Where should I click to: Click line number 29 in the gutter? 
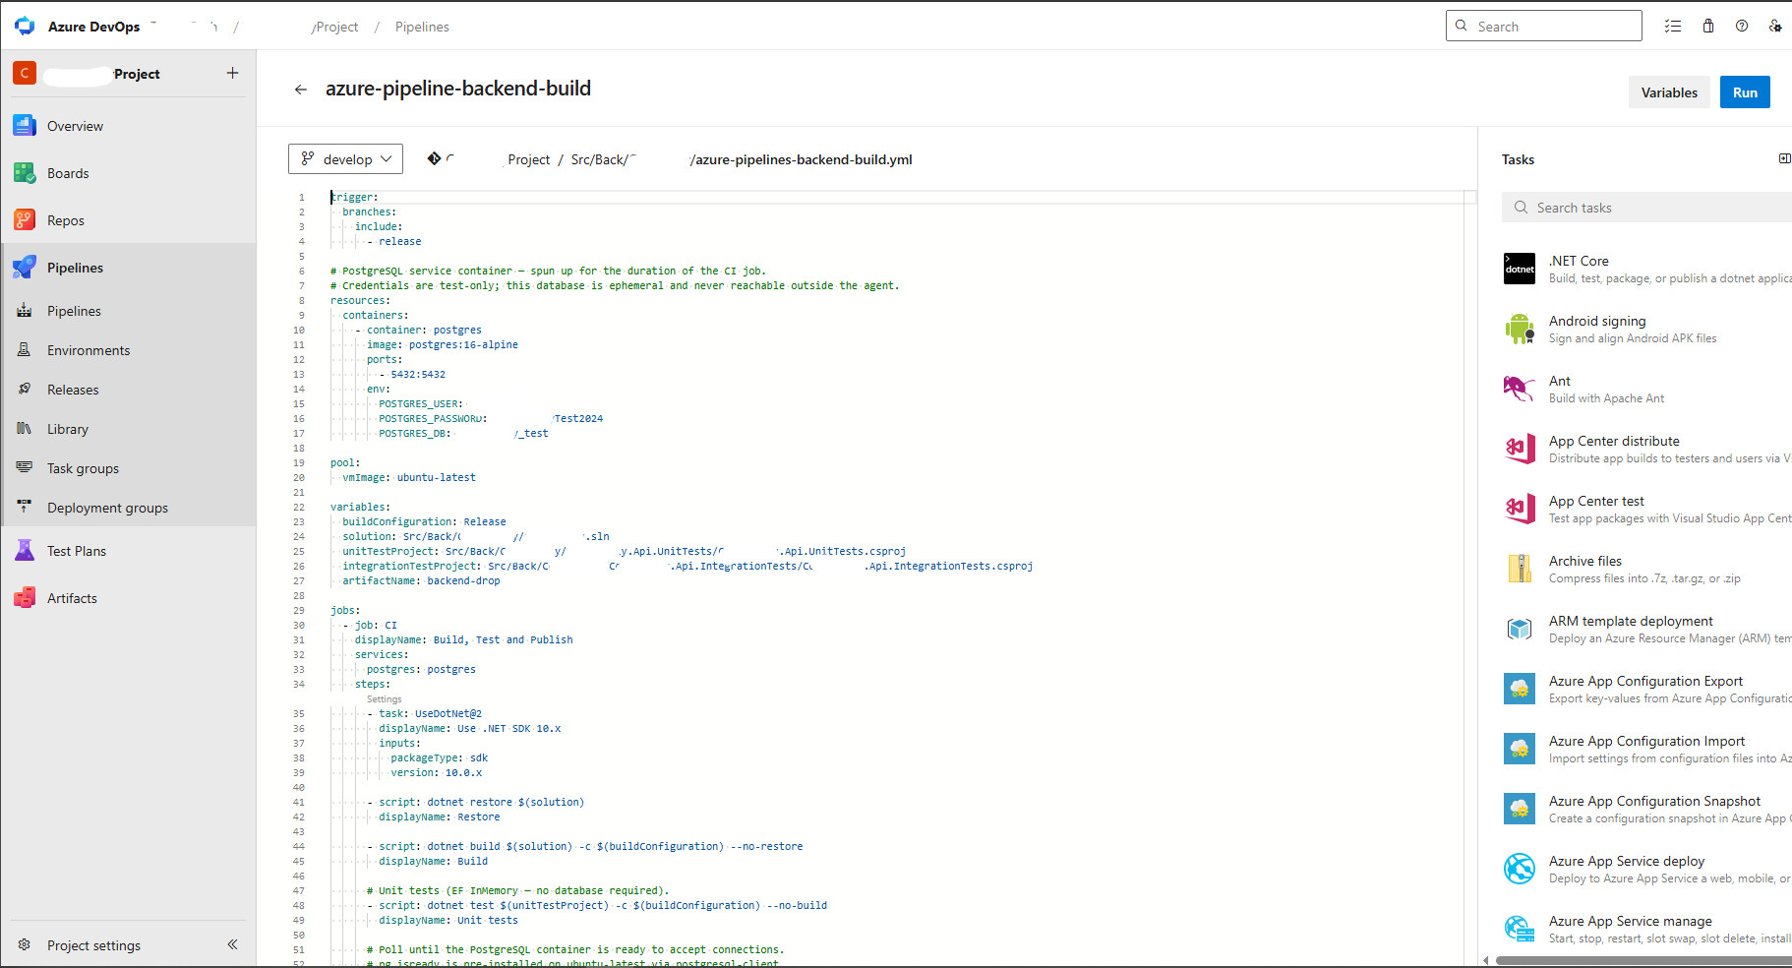299,610
